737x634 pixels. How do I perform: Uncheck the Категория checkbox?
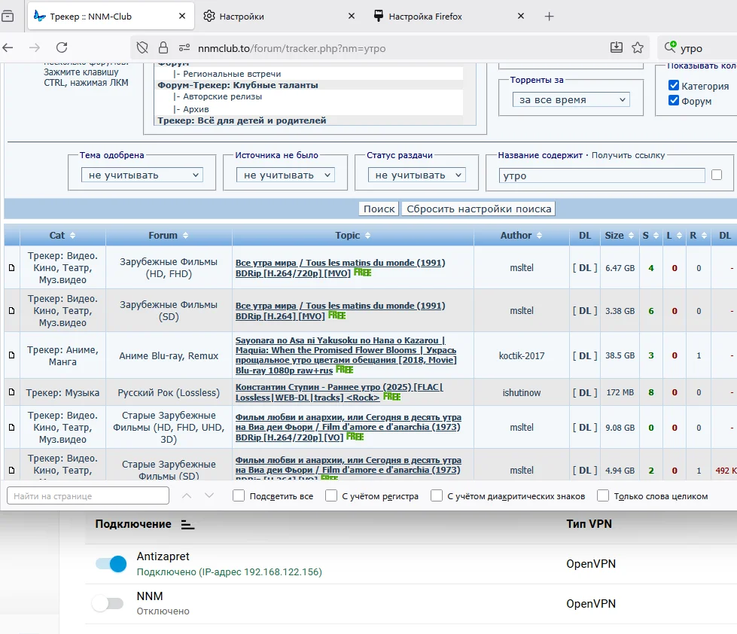(674, 86)
